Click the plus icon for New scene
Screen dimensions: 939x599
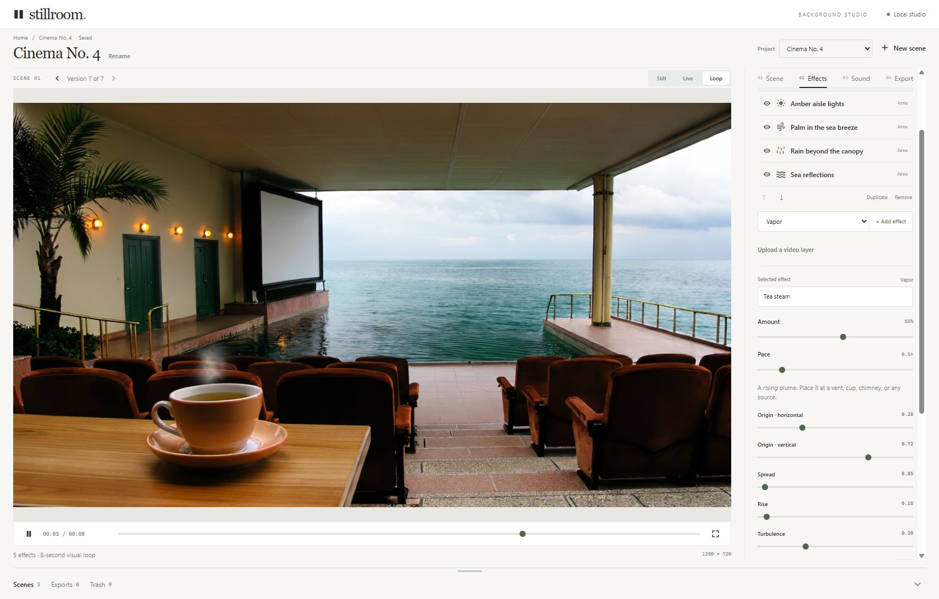tap(885, 48)
